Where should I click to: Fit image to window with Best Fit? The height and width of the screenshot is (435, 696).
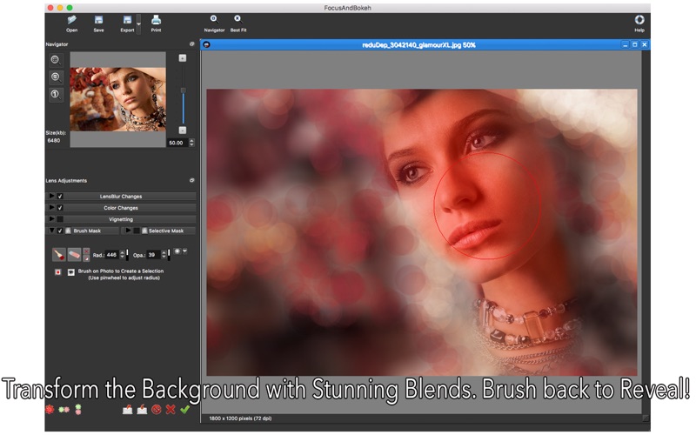[x=238, y=23]
